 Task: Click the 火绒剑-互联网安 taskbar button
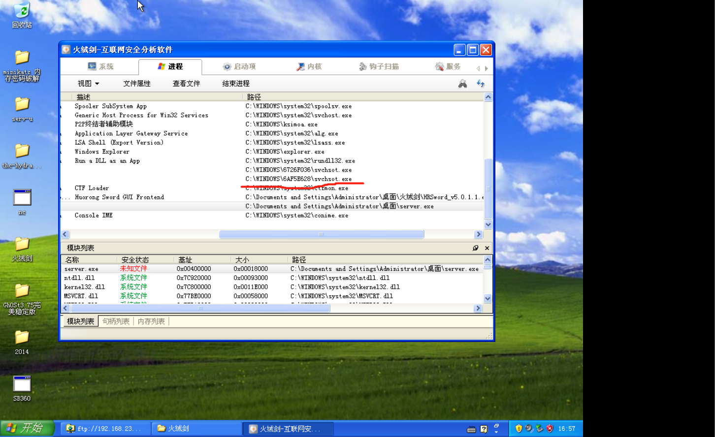coord(289,429)
